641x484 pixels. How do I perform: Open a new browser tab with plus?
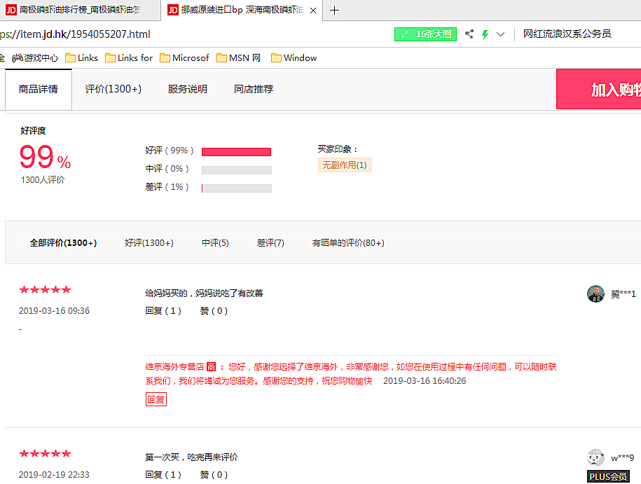(x=334, y=11)
